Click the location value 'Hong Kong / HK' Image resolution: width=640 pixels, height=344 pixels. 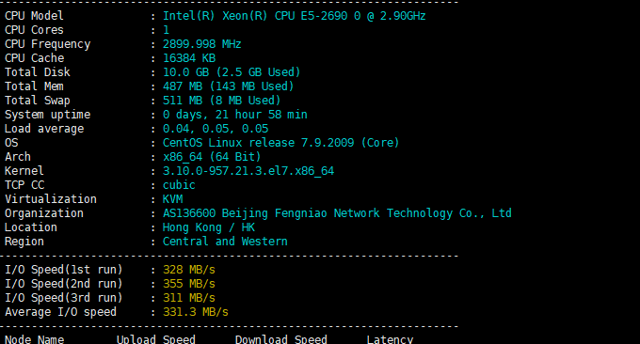click(x=209, y=227)
